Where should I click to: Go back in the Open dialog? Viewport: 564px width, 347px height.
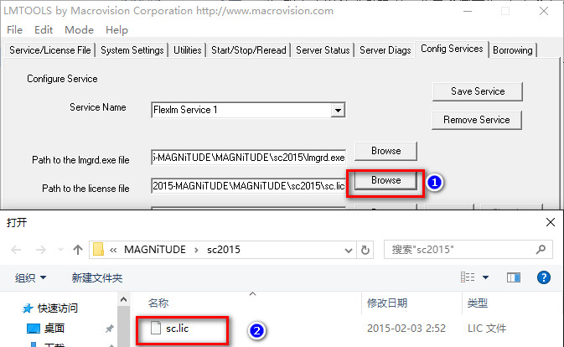click(x=16, y=250)
